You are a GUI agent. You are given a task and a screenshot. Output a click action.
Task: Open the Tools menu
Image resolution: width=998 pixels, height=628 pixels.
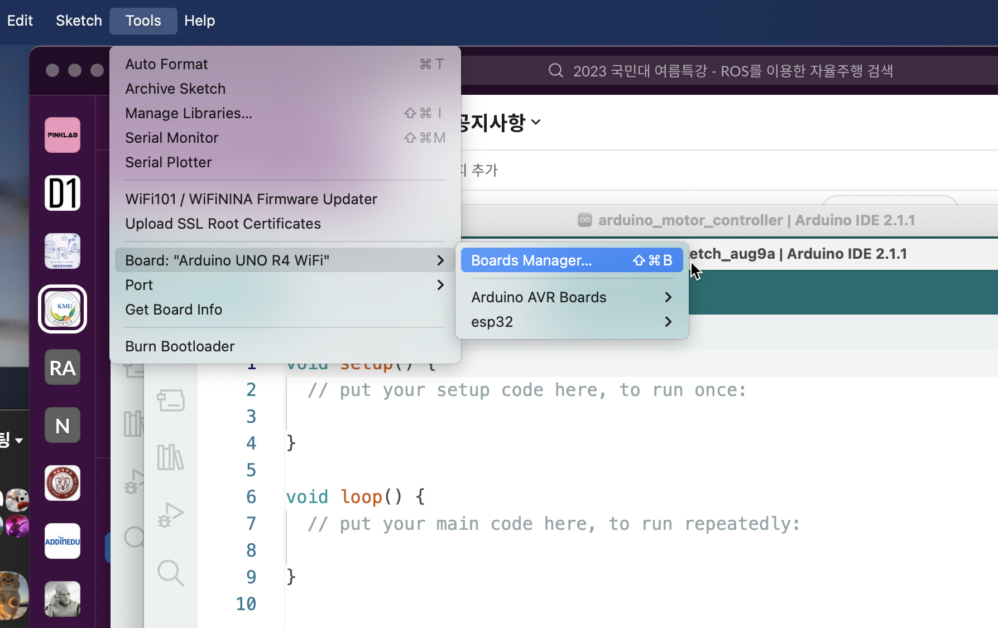point(143,21)
